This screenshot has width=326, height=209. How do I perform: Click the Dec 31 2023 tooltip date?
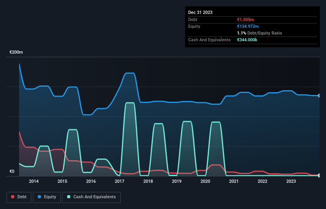coord(200,12)
